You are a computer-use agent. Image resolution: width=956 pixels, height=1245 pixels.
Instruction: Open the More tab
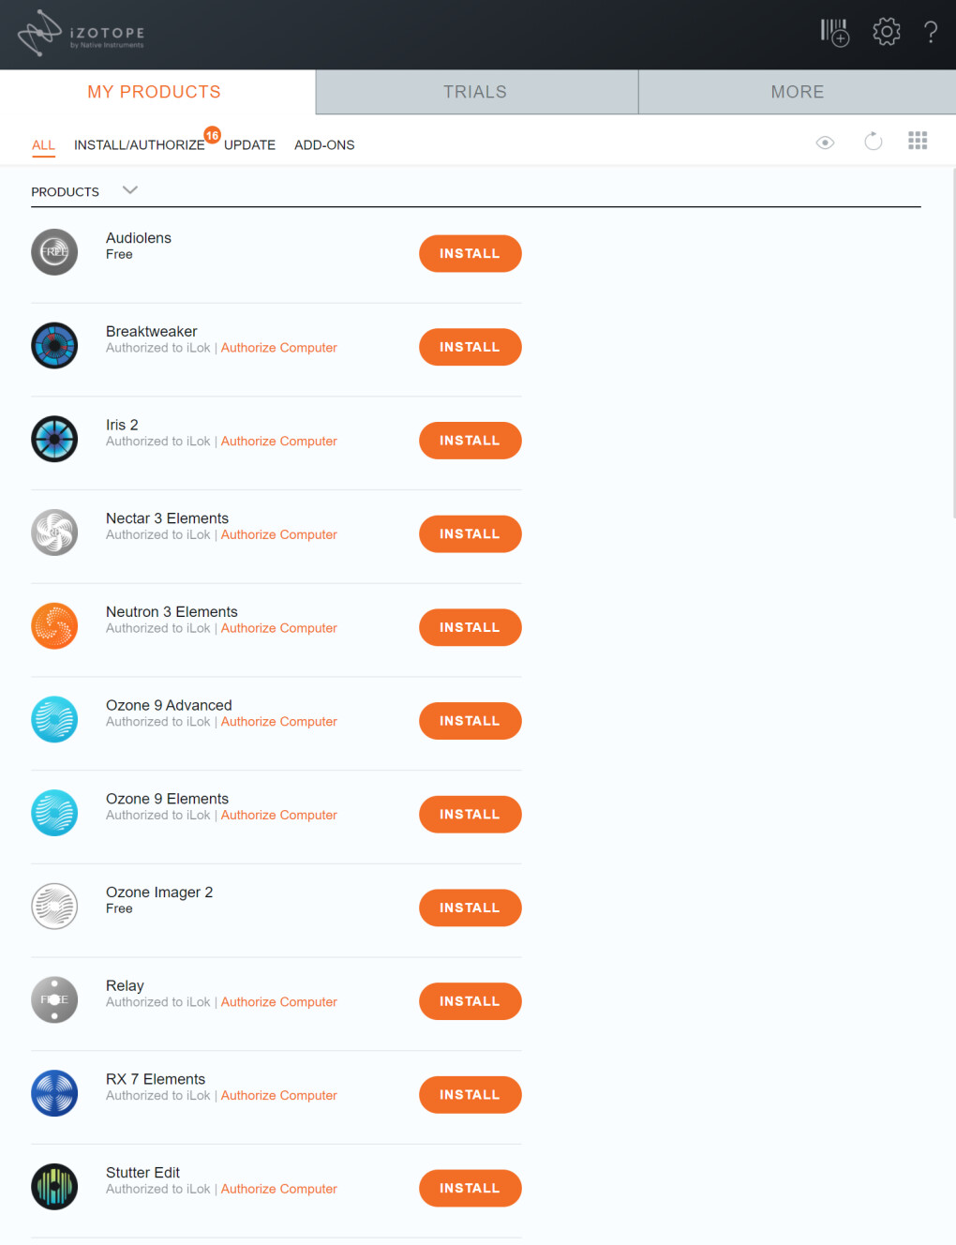tap(798, 92)
